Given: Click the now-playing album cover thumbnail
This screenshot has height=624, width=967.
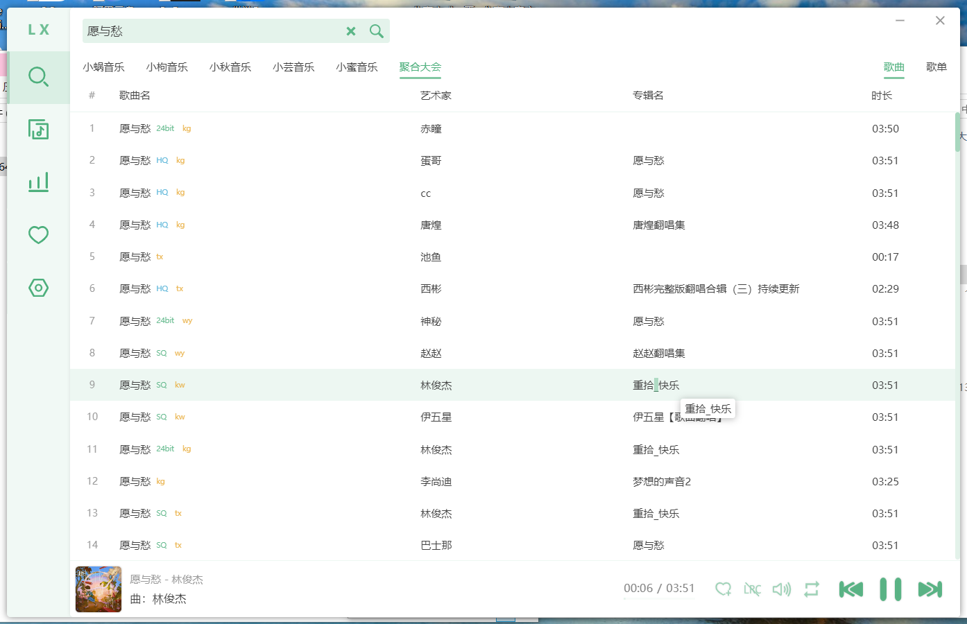Looking at the screenshot, I should pyautogui.click(x=99, y=589).
